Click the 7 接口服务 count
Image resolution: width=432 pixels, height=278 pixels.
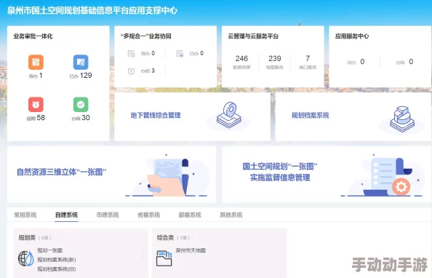pyautogui.click(x=308, y=62)
